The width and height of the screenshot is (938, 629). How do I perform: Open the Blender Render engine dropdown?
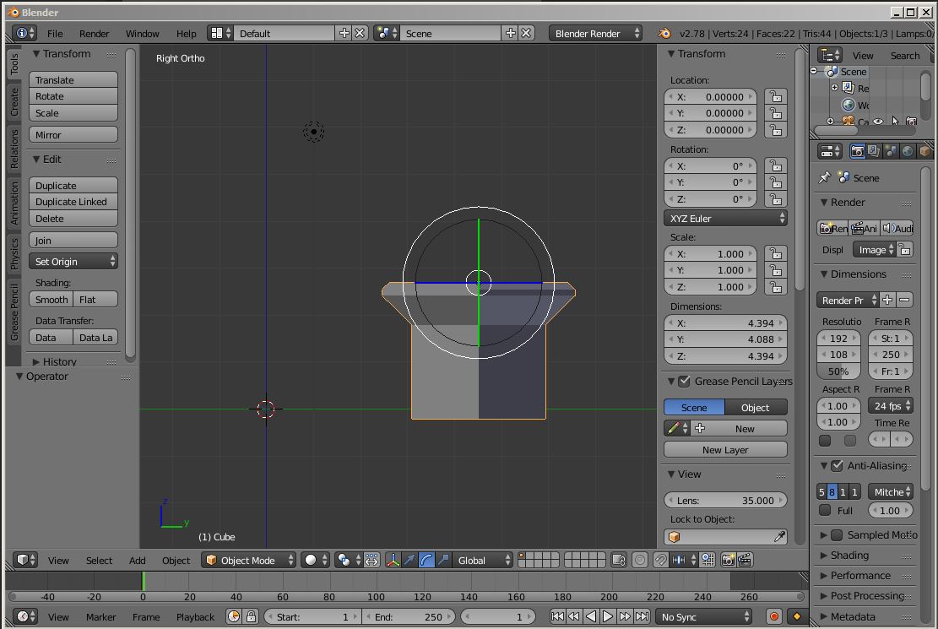pos(594,33)
